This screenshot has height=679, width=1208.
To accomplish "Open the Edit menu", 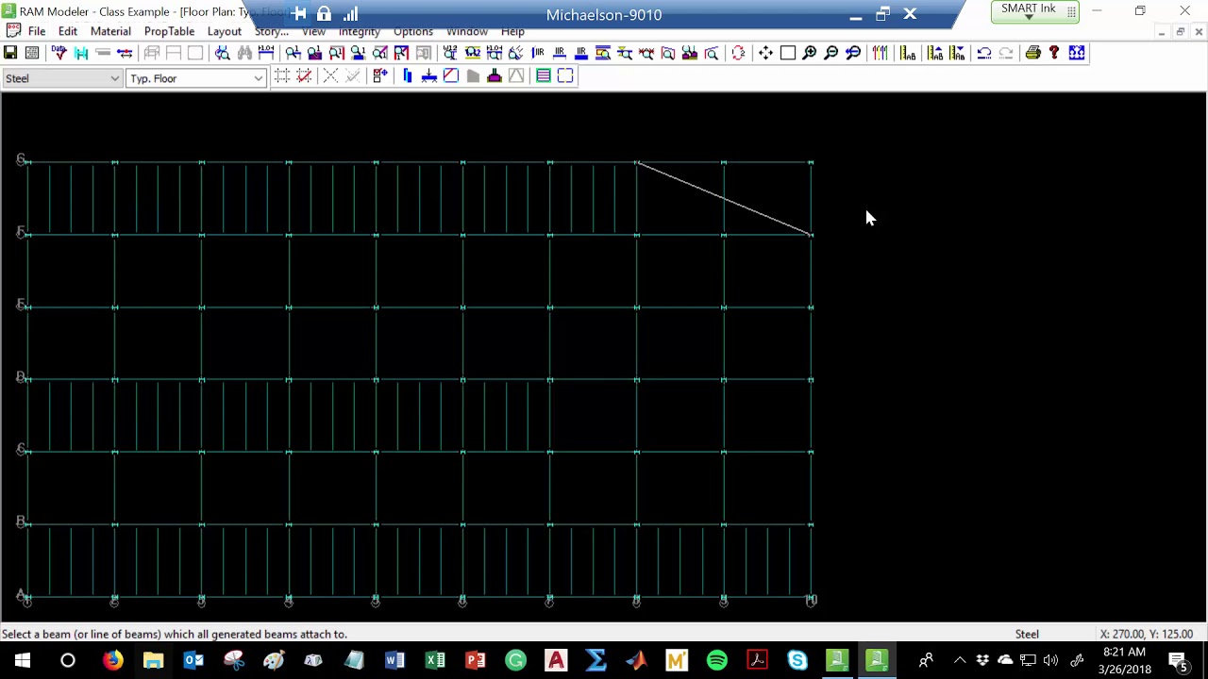I will (x=68, y=31).
